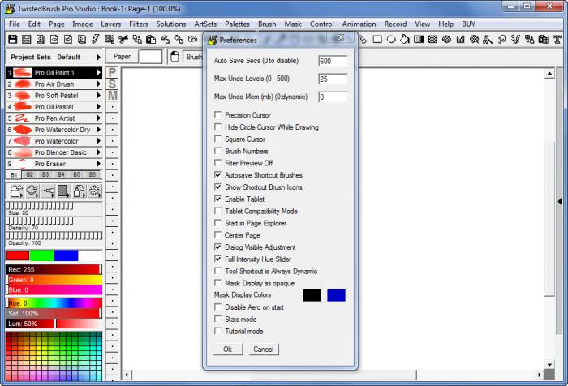
Task: Expand Pro Watercolor Dry arrow
Action: pos(98,130)
